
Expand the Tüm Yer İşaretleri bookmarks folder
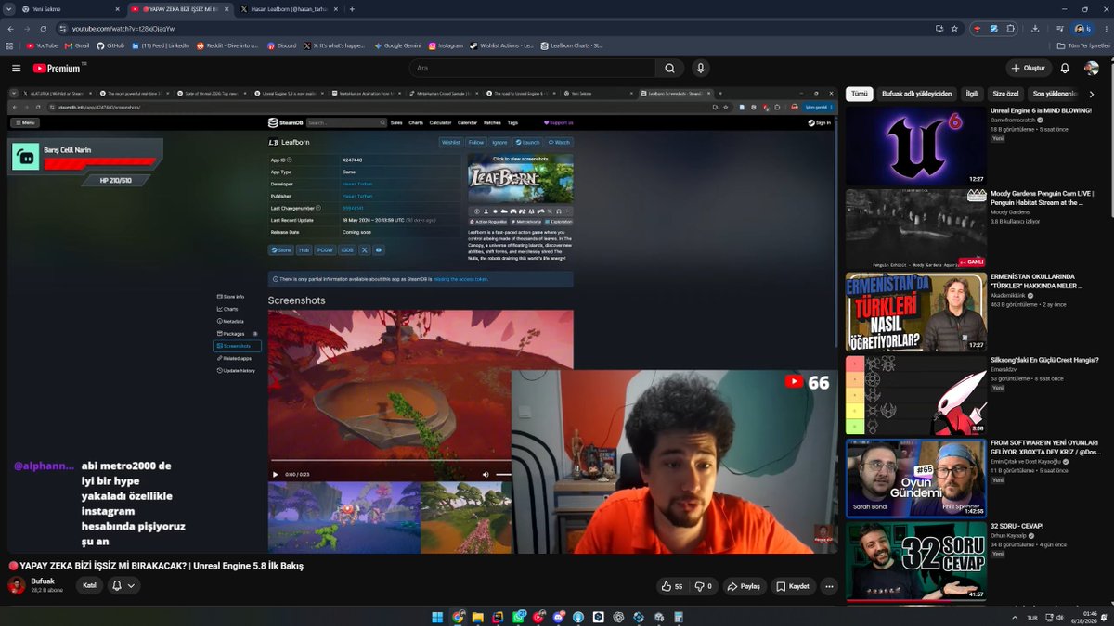[x=1084, y=45]
